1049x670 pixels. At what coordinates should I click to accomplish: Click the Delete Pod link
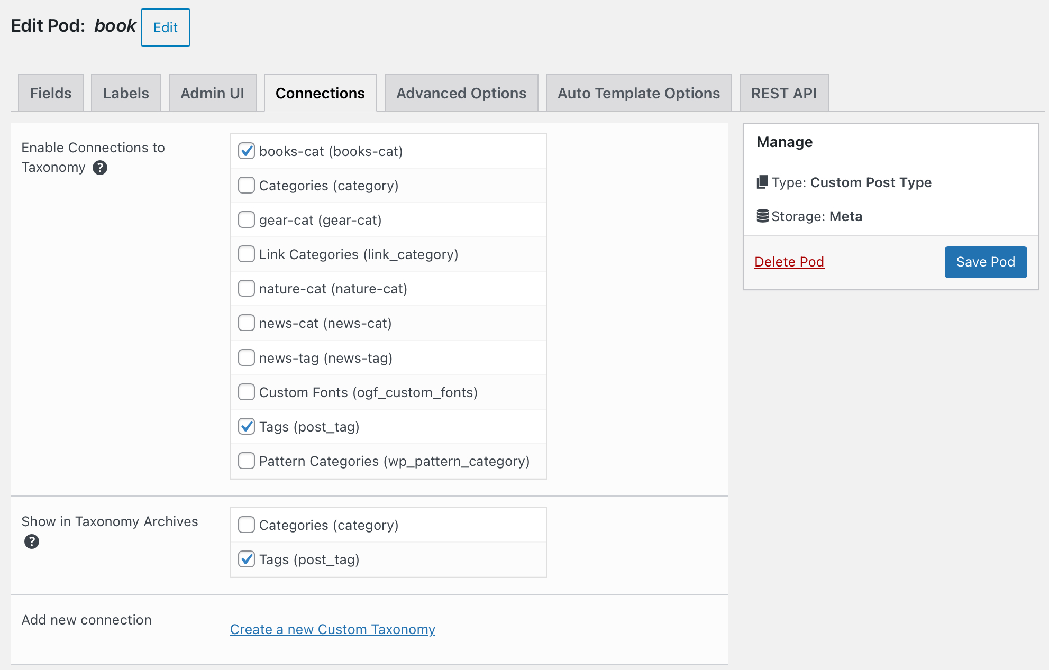pos(789,262)
